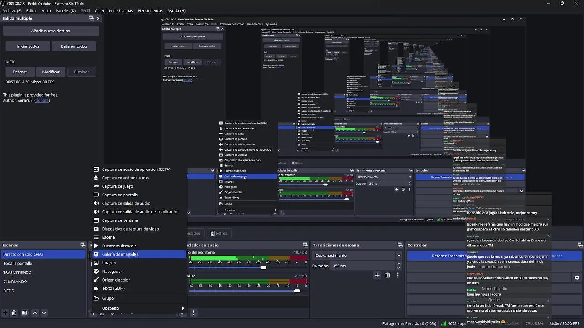The height and width of the screenshot is (328, 584).
Task: Undock Transiciones de escena panel
Action: (x=400, y=245)
